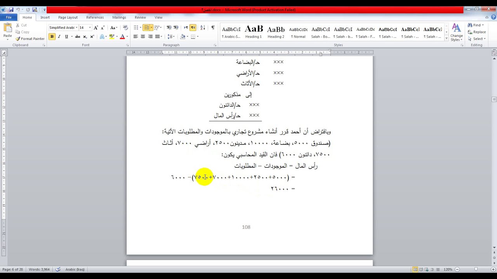Open the Simplified Arabic font name dropdown
This screenshot has width=497, height=279.
click(76, 28)
